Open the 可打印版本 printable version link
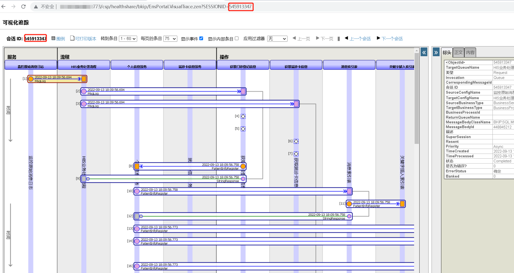 (85, 39)
